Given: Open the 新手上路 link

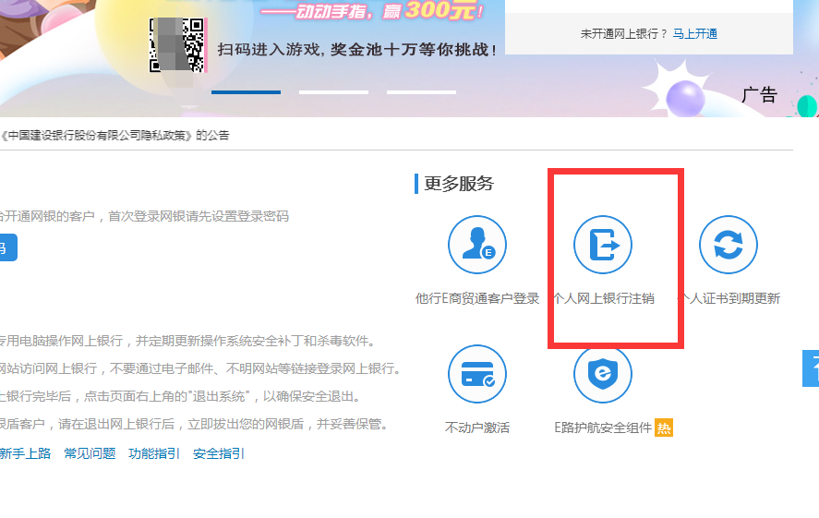Looking at the screenshot, I should coord(25,453).
